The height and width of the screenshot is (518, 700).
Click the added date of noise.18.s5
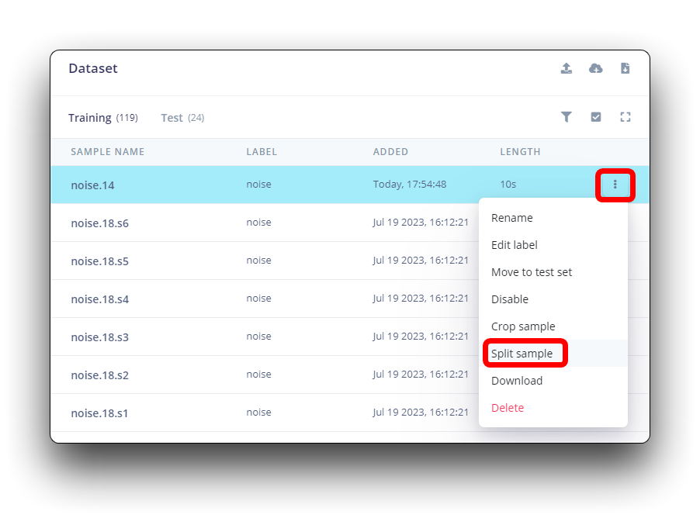pos(421,260)
